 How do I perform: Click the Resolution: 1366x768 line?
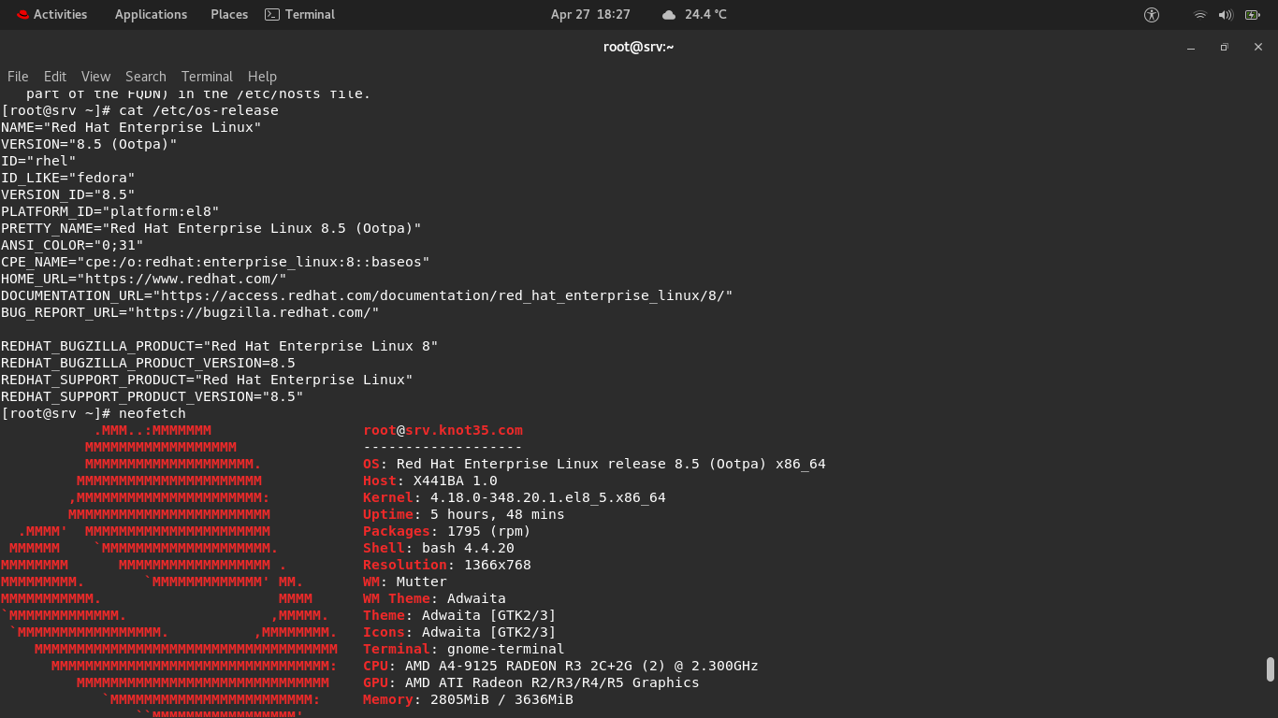coord(447,565)
